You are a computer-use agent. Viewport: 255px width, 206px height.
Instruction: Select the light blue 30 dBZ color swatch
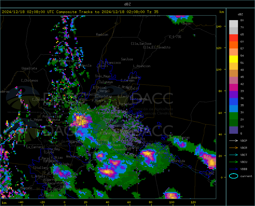pyautogui.click(x=233, y=109)
